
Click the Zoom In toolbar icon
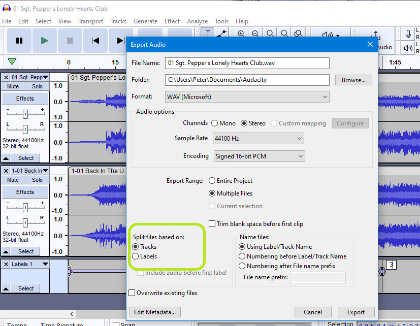point(240,32)
